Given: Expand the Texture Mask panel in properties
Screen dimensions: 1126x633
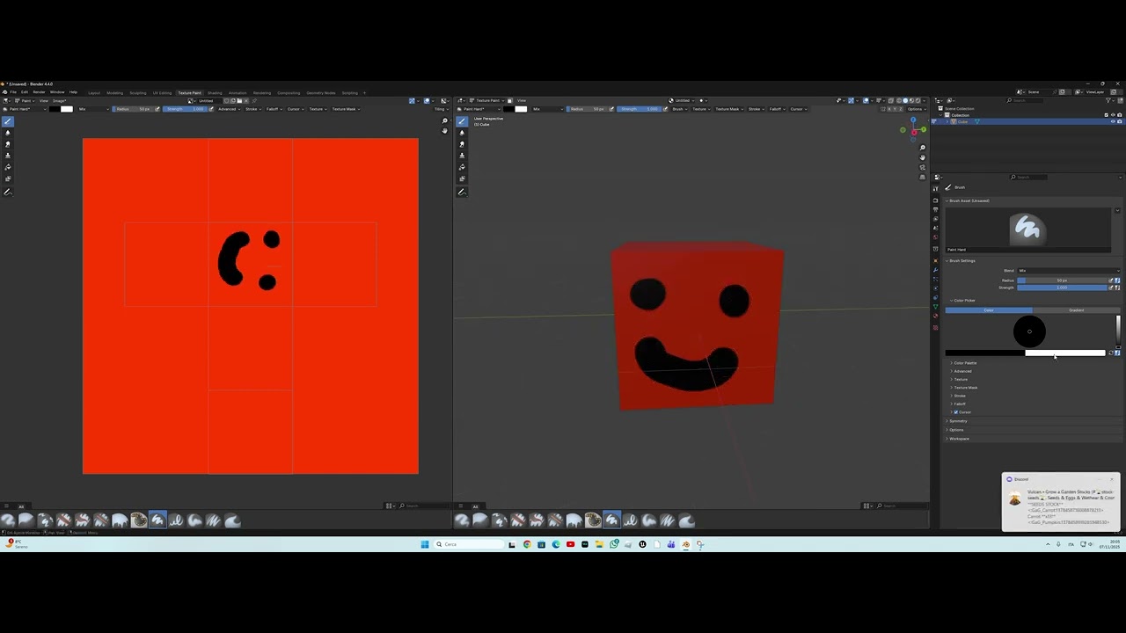Looking at the screenshot, I should (x=966, y=388).
